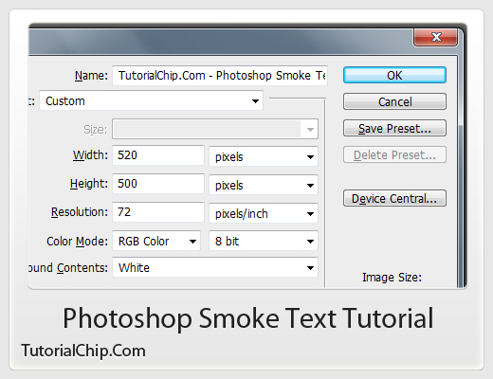
Task: Click the Cancel button
Action: (x=394, y=101)
